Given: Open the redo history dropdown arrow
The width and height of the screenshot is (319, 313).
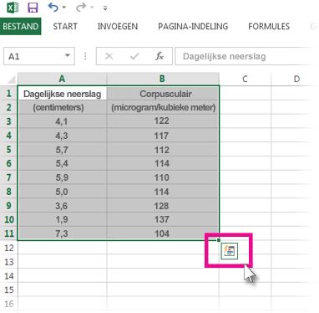Looking at the screenshot, I should tap(92, 8).
